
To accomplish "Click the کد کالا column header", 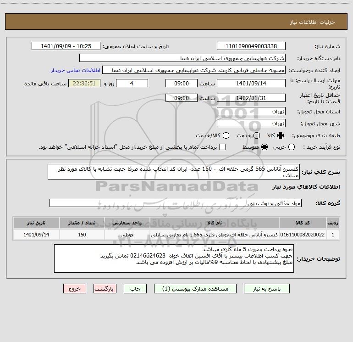I will [303, 223].
